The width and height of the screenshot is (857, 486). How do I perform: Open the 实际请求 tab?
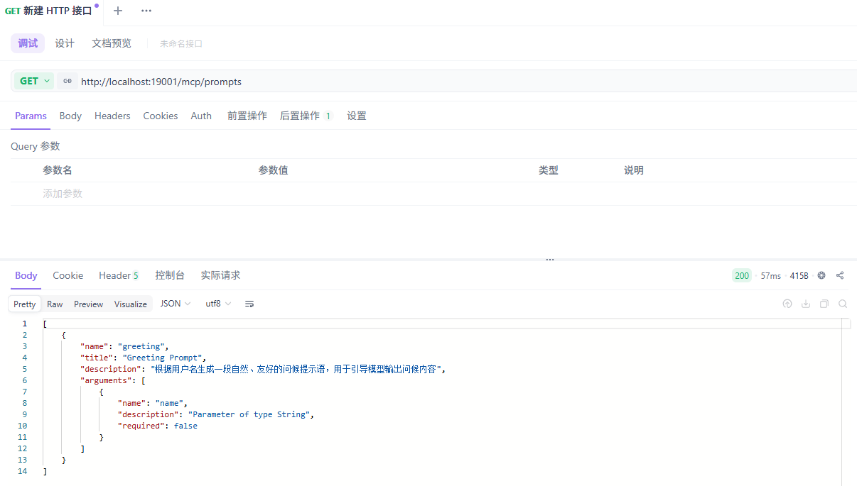[x=220, y=275]
